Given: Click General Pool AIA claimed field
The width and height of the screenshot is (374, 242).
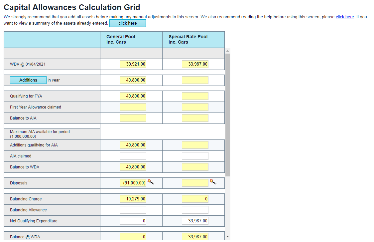Looking at the screenshot, I should coord(133,156).
